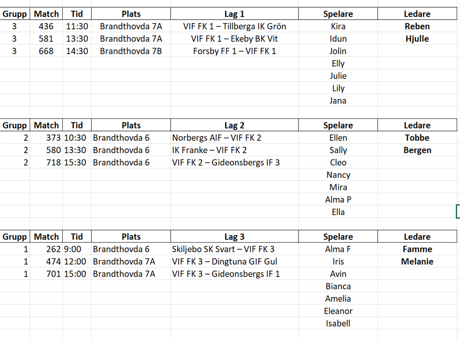Select the leader cell 'Reben'
This screenshot has height=340, width=460.
[x=417, y=26]
